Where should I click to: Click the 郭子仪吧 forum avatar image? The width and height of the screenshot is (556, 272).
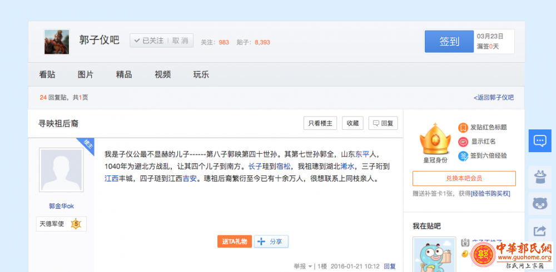(x=57, y=42)
